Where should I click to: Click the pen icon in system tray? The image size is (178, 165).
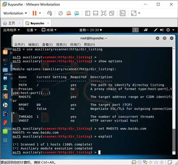point(155,30)
